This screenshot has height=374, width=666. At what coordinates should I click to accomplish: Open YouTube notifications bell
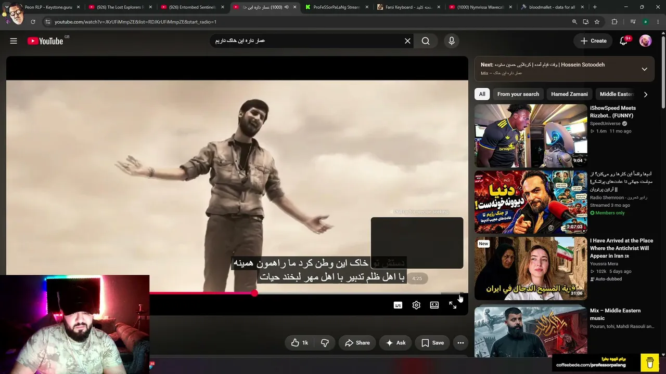(x=624, y=41)
